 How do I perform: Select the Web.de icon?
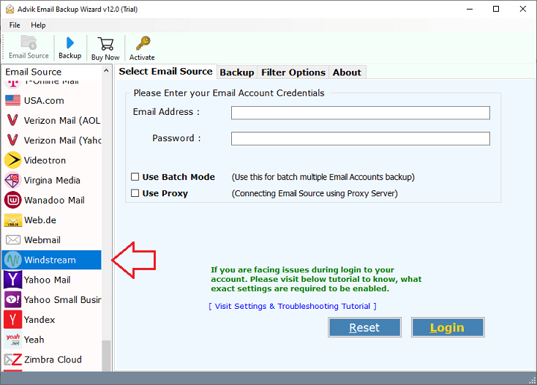tap(13, 220)
